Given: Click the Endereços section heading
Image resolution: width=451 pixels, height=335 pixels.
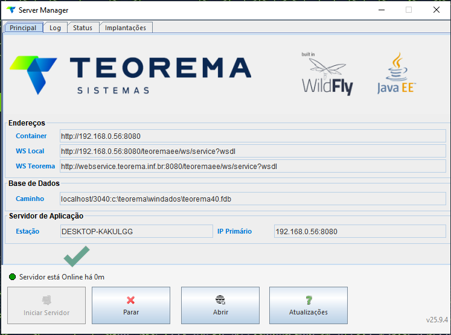Looking at the screenshot, I should 27,123.
